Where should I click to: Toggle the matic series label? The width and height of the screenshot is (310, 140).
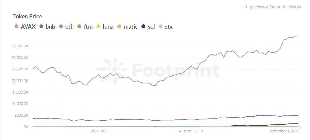(131, 26)
